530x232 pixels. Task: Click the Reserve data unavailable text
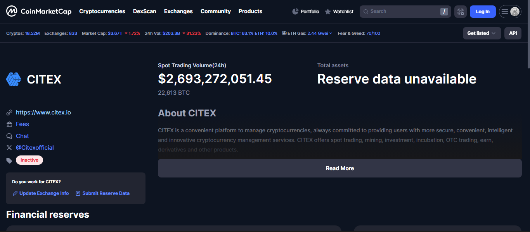tap(397, 79)
